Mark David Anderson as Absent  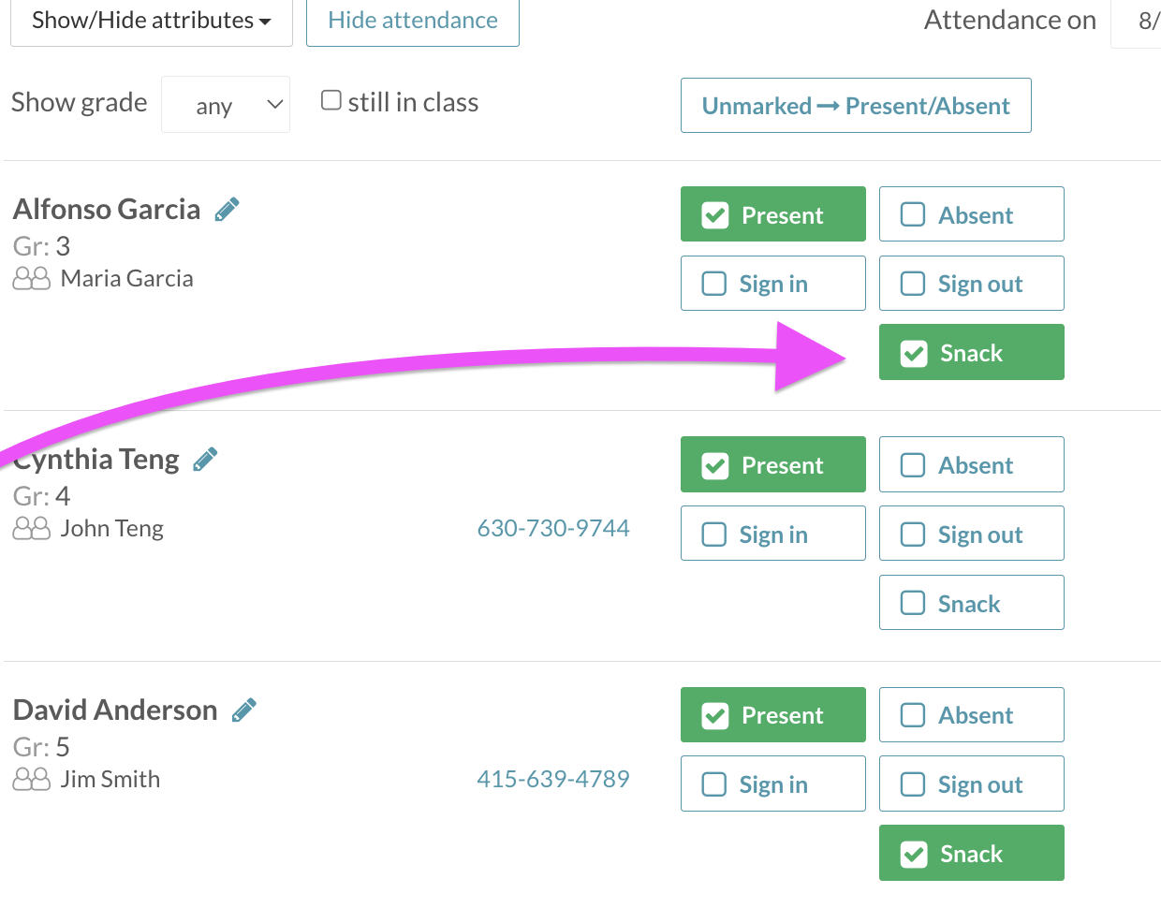971,715
